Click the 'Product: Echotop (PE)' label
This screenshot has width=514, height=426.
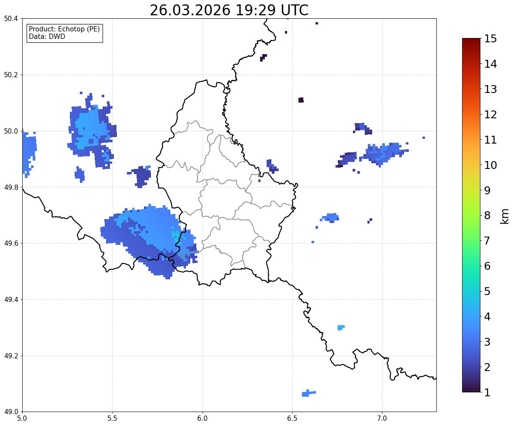point(64,29)
